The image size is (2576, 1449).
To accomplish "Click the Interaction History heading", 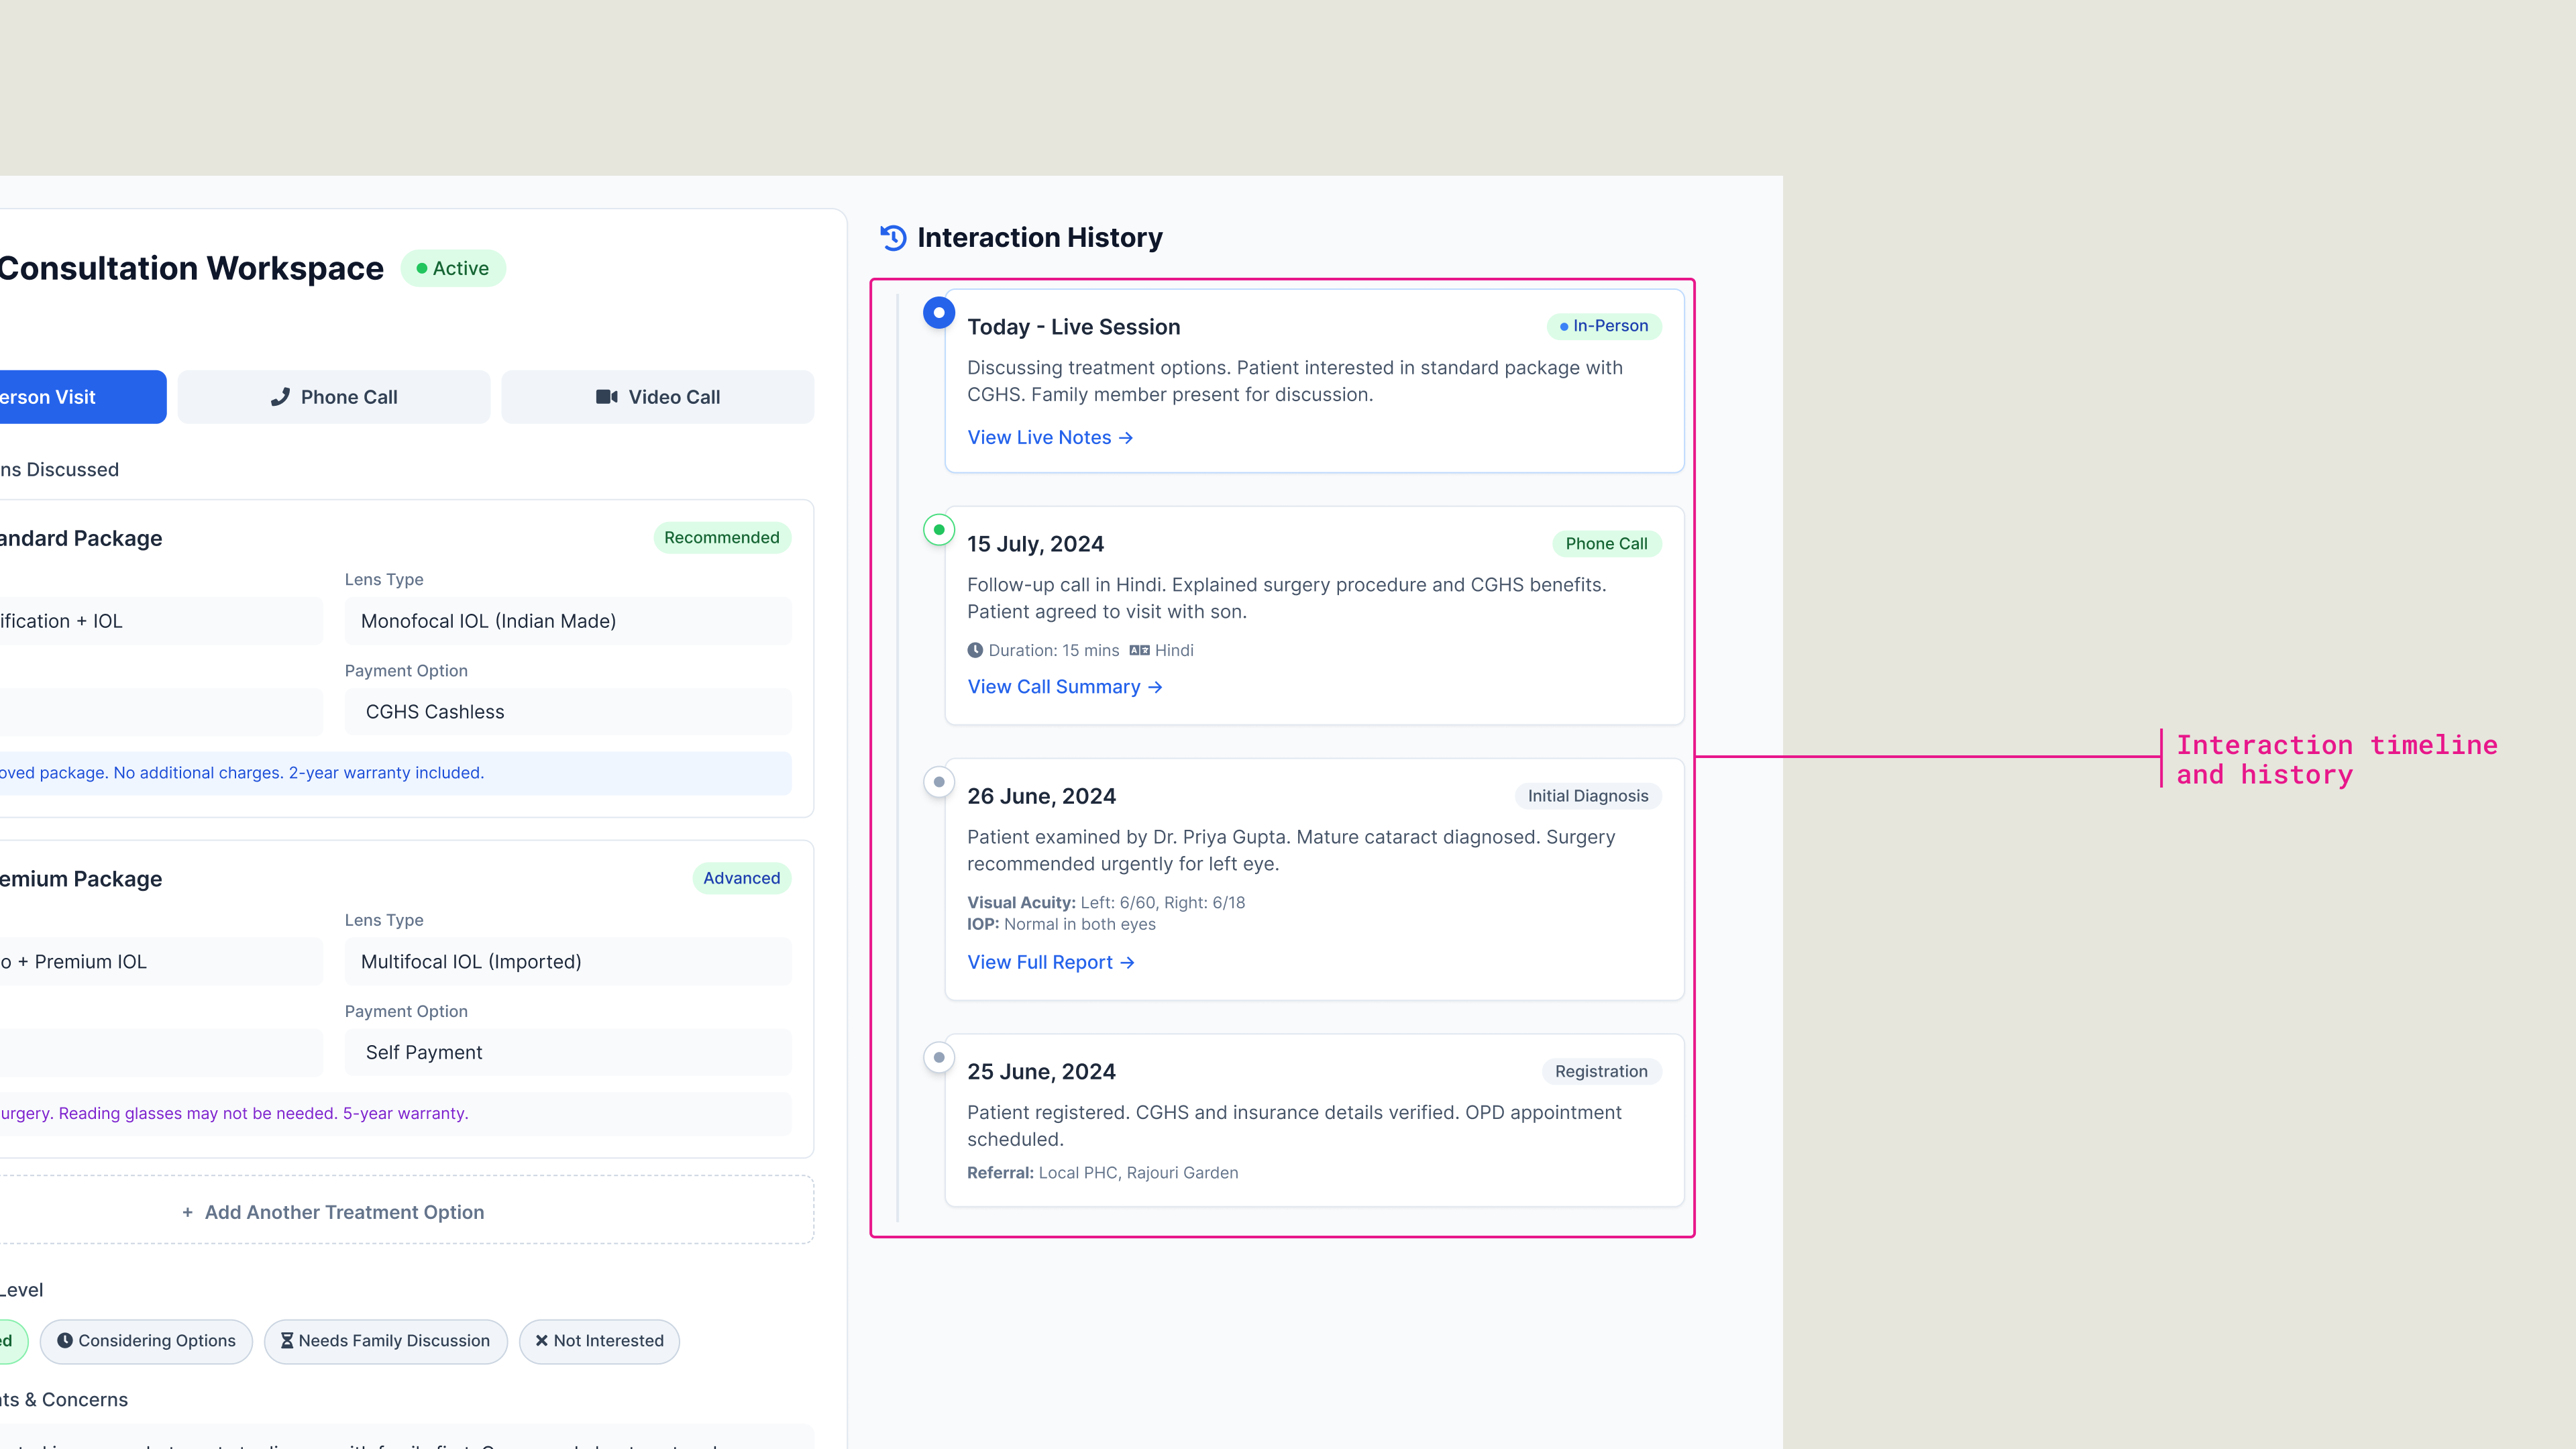I will (1039, 238).
